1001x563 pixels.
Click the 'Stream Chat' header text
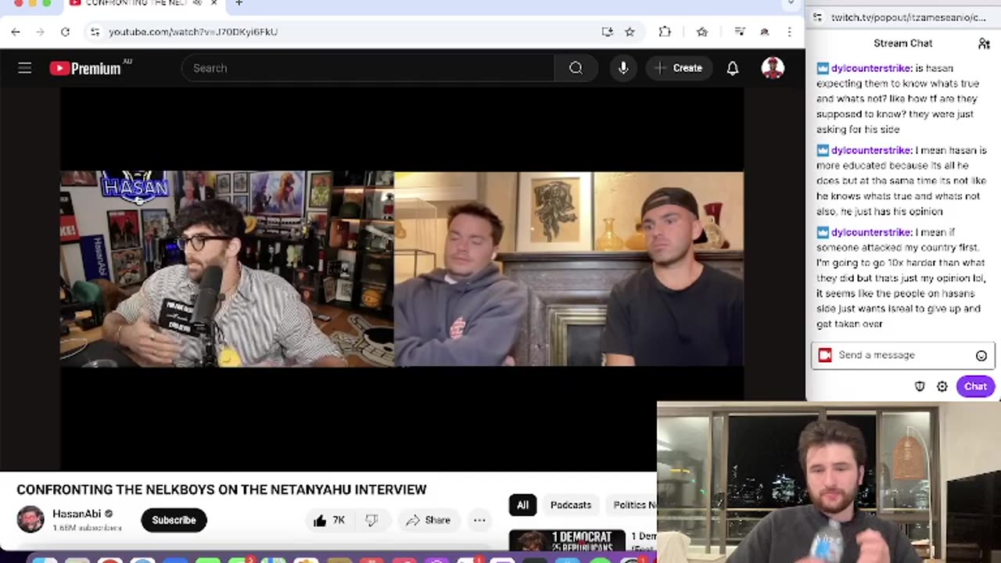903,44
